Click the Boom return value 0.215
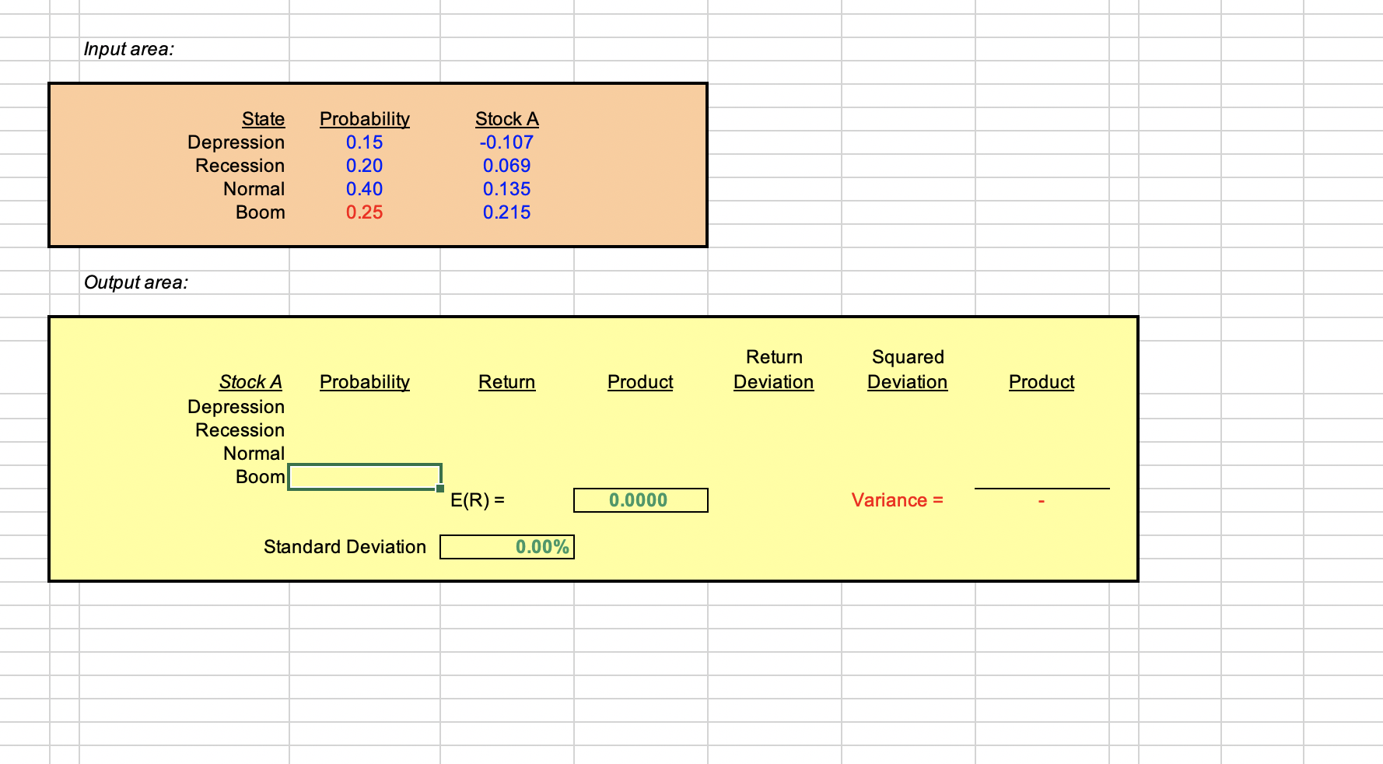Screen dimensions: 1383x764 pos(507,212)
